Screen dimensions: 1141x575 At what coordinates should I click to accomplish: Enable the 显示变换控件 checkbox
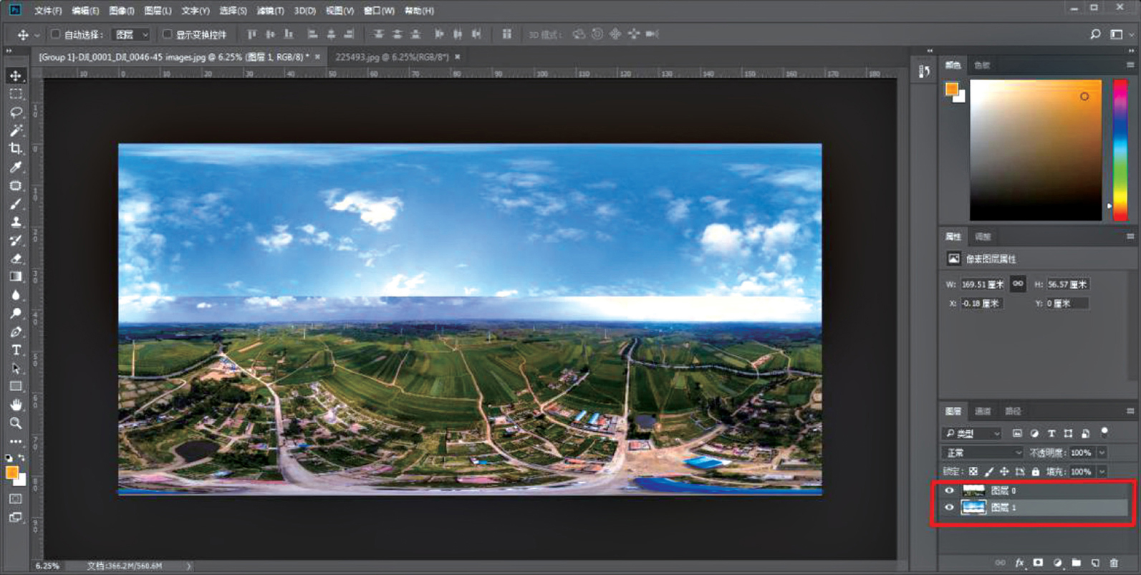(167, 34)
